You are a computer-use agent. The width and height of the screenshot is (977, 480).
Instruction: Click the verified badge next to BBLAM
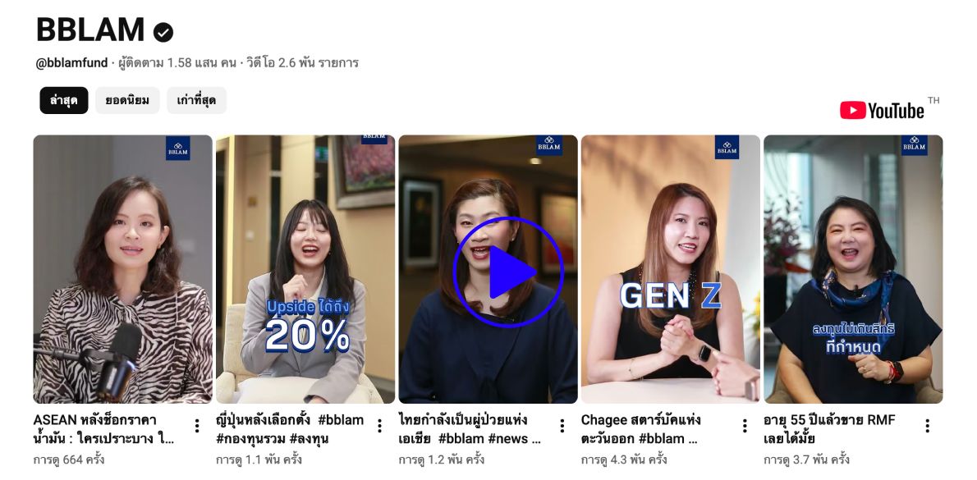coord(163,32)
